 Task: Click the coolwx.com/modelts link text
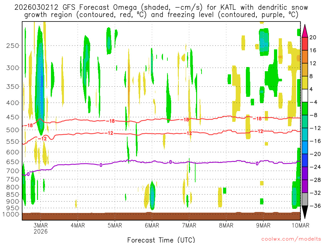tap(291, 239)
